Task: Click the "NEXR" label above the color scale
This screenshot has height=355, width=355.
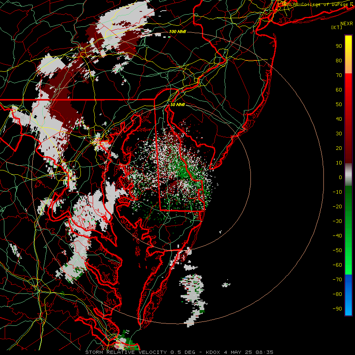Action: pos(347,24)
